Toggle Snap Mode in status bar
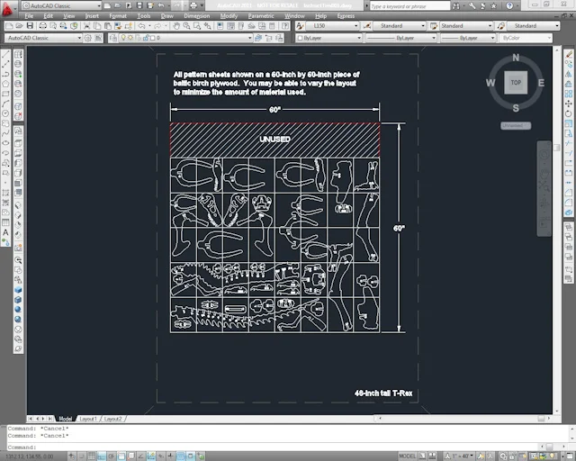This screenshot has width=576, height=461. click(82, 456)
